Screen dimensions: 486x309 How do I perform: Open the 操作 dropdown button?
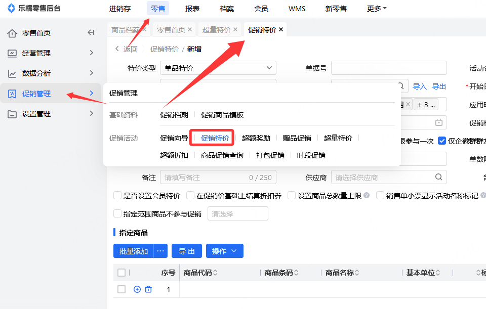224,251
